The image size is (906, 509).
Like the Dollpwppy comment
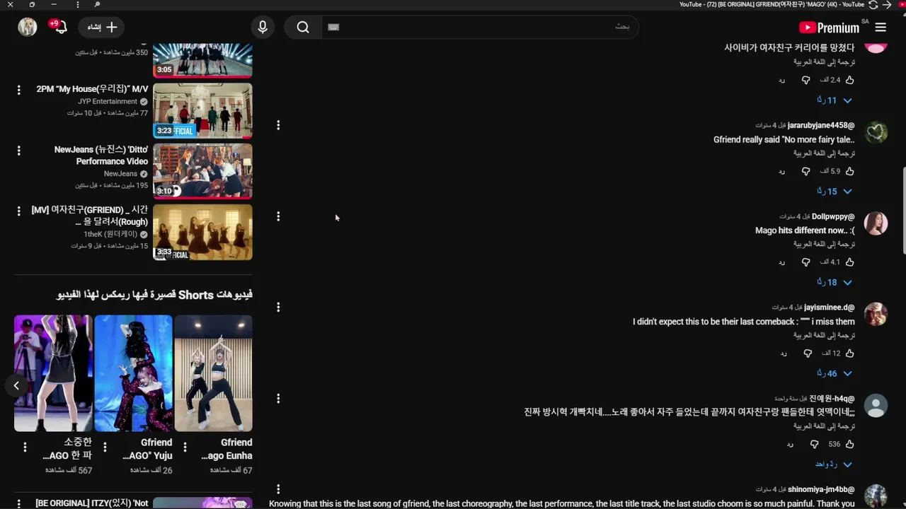[x=850, y=262]
